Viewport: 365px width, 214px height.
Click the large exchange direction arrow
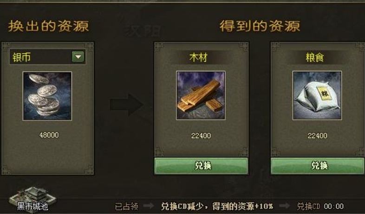[x=126, y=105]
